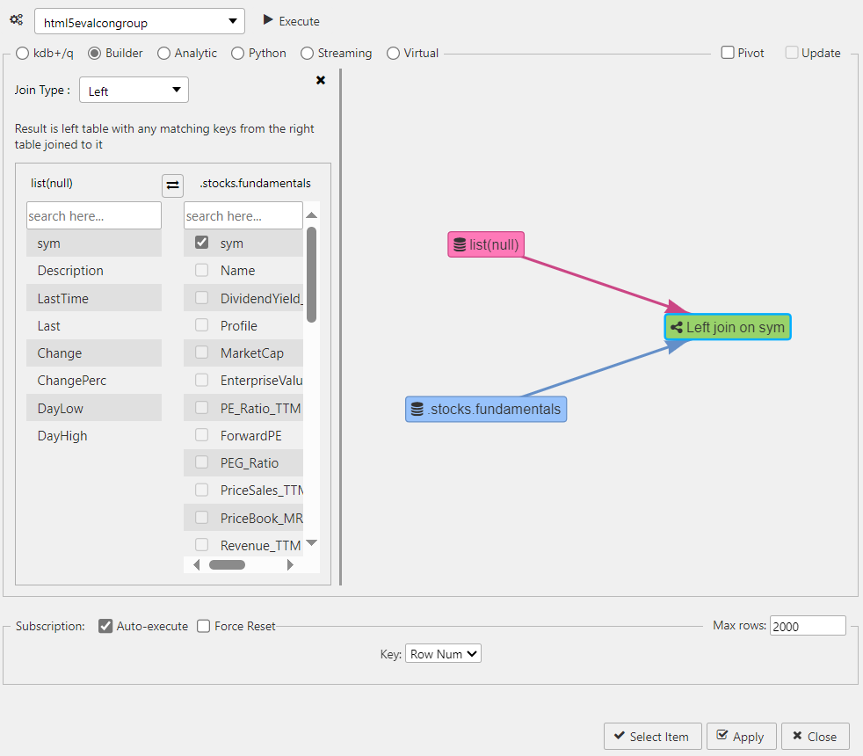Screen dimensions: 863x756
Task: Enable the Pivot checkbox
Action: click(728, 53)
